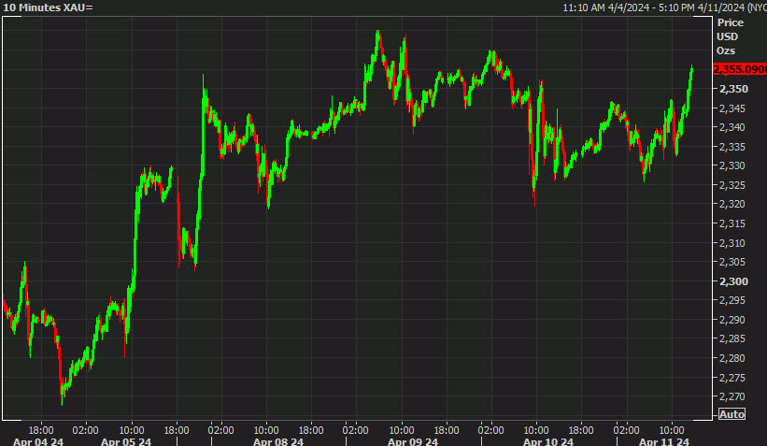767x446 pixels.
Task: Click the 2,340 price axis label
Action: click(732, 127)
